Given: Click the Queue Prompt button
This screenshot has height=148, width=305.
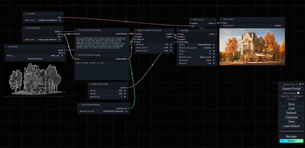Looking at the screenshot, I should click(291, 89).
